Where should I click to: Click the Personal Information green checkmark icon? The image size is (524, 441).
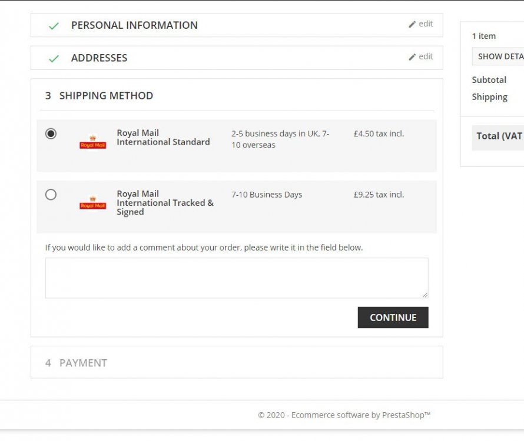click(54, 26)
